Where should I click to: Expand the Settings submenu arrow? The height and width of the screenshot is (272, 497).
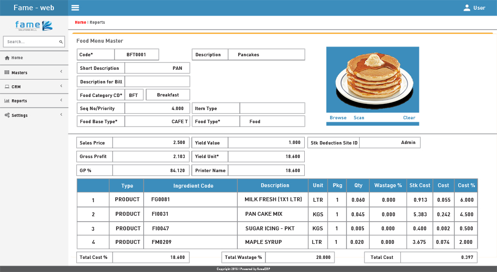61,115
